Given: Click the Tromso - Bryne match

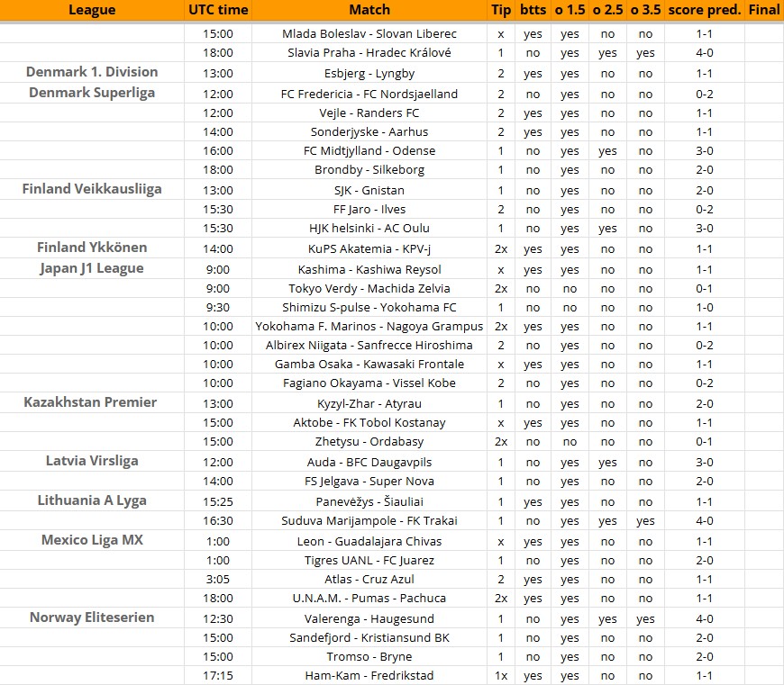Looking at the screenshot, I should coord(369,657).
